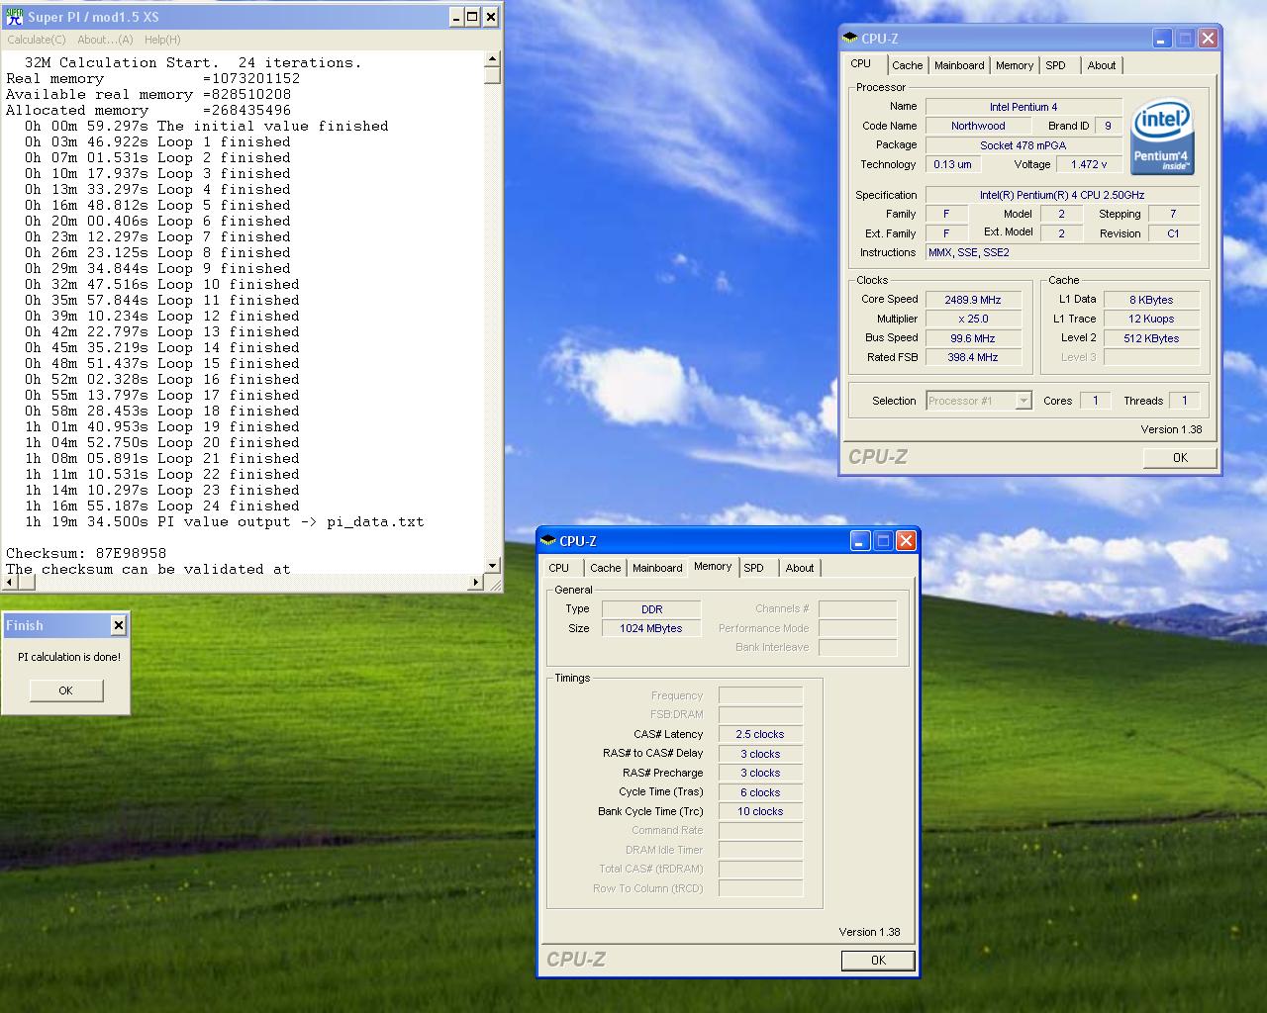Switch to Cache tab in lower CPU-Z window
The image size is (1267, 1013).
pyautogui.click(x=606, y=568)
